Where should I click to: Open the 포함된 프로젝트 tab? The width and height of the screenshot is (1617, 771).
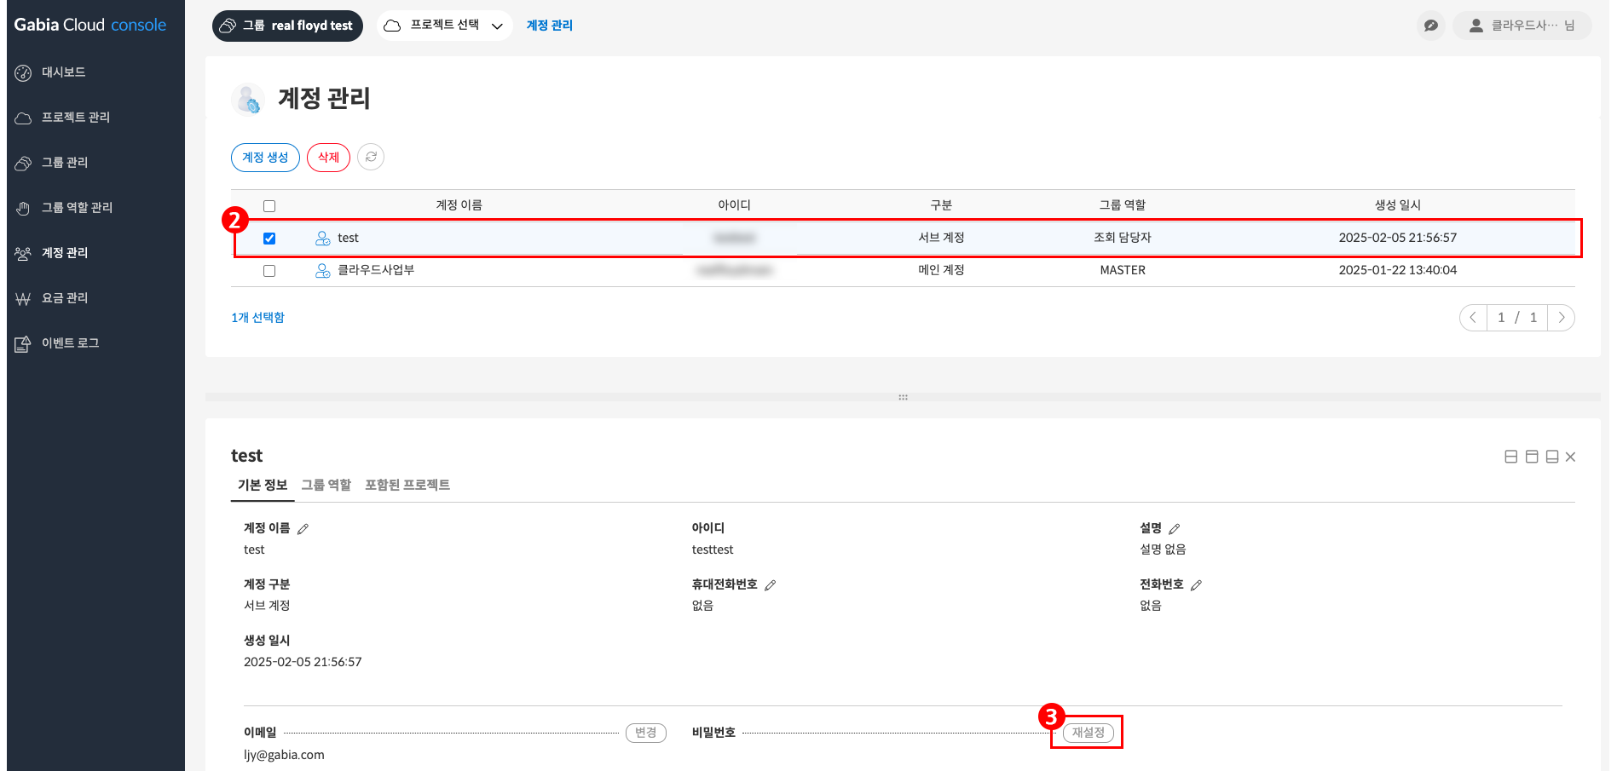point(407,485)
